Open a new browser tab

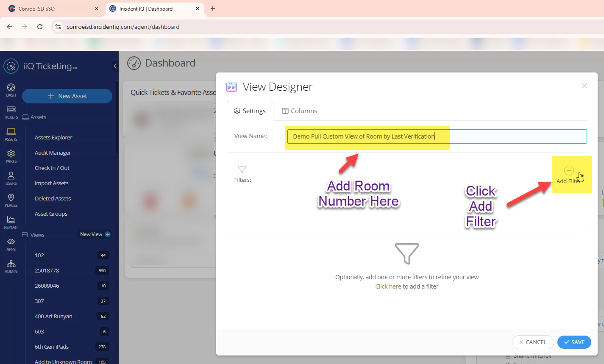click(x=213, y=8)
